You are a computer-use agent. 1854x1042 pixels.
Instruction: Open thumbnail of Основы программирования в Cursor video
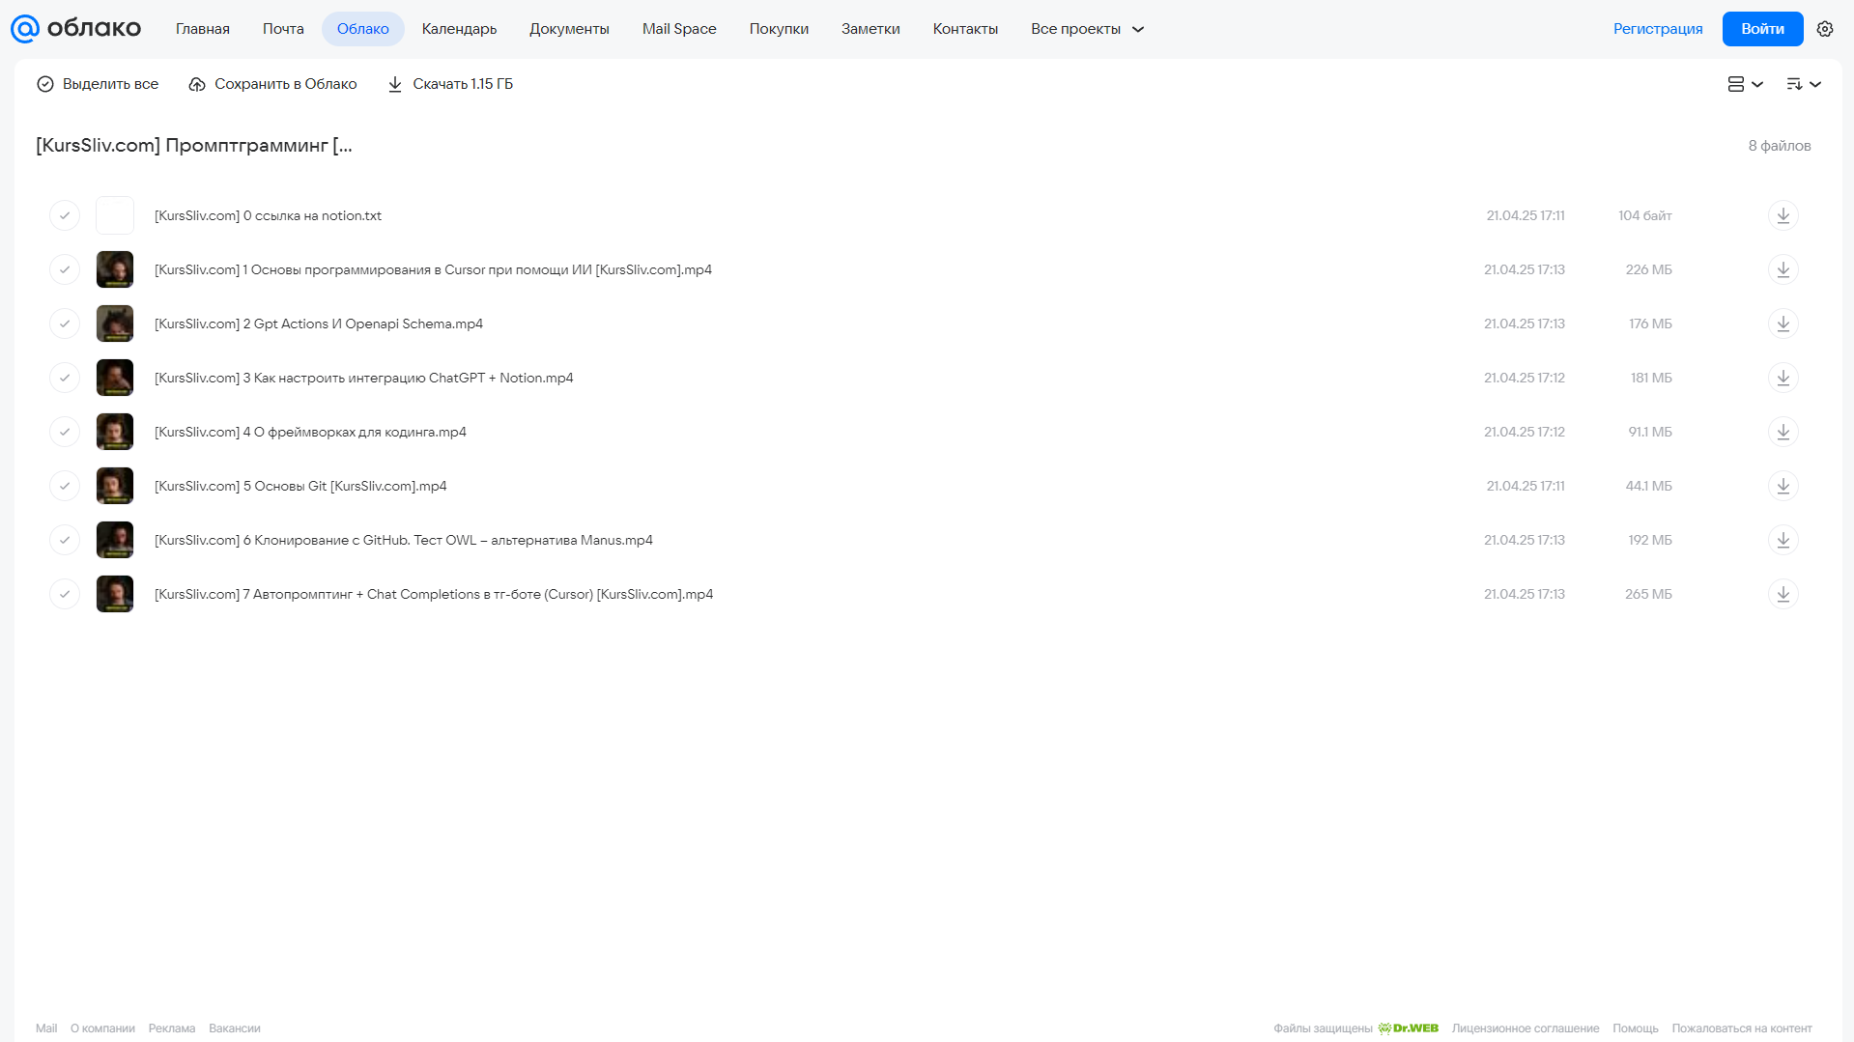click(x=115, y=269)
